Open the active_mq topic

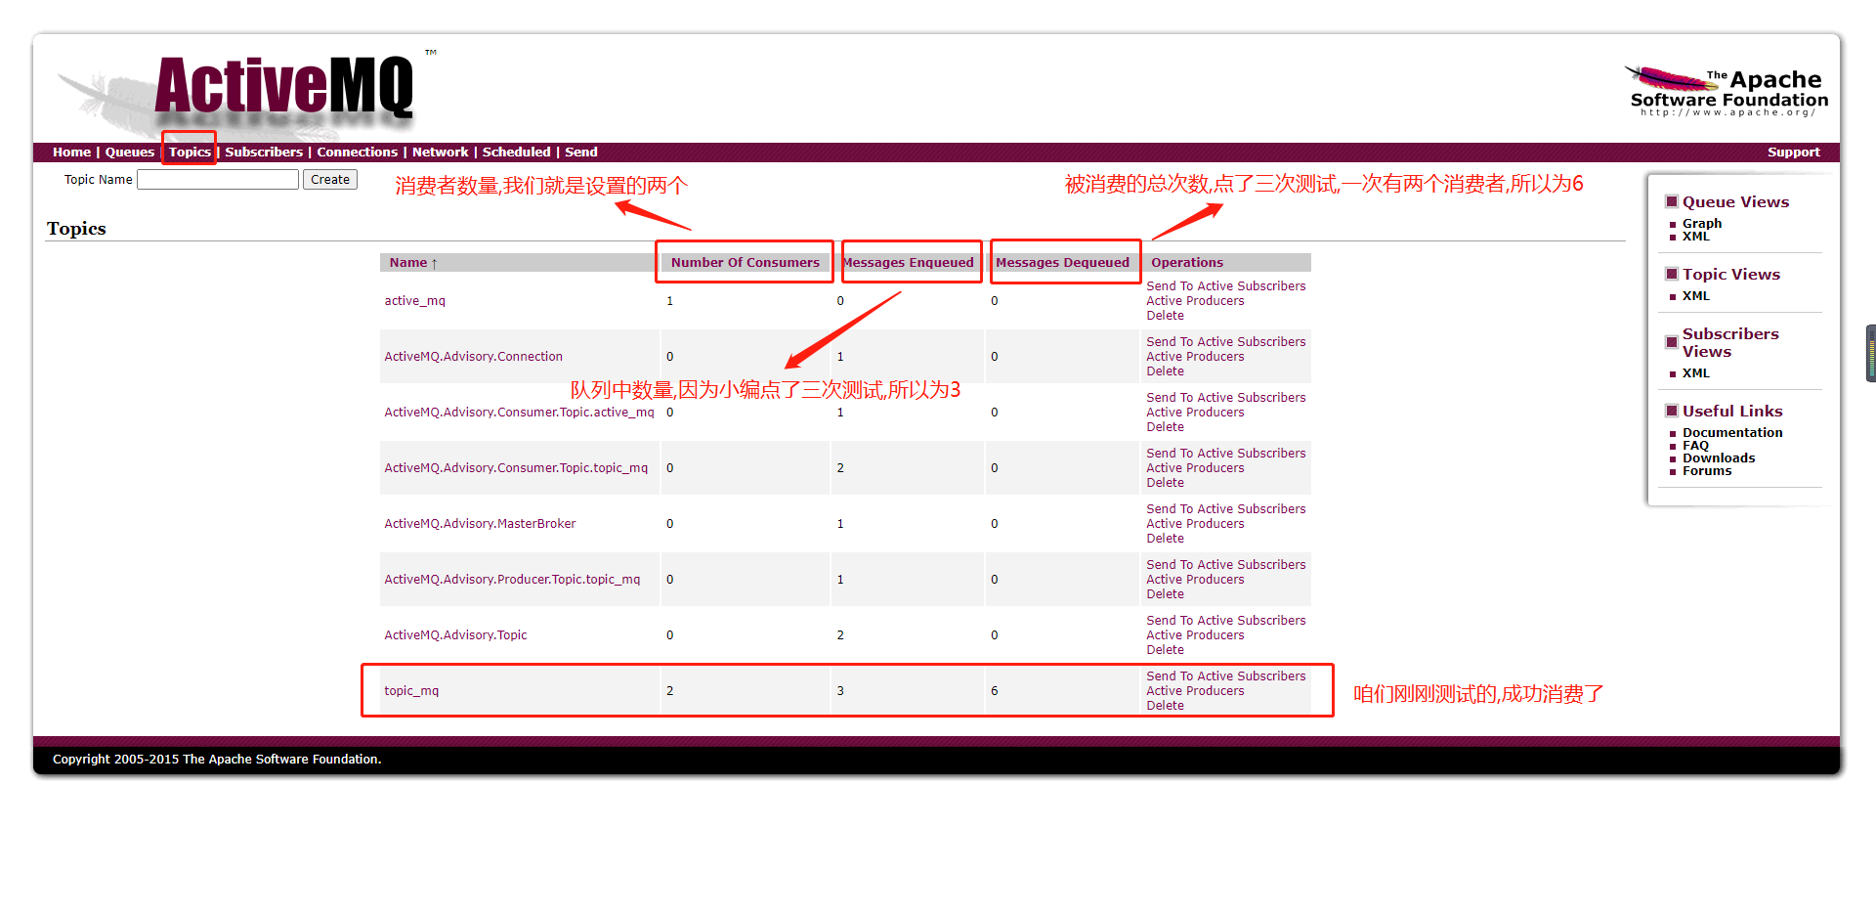(414, 301)
